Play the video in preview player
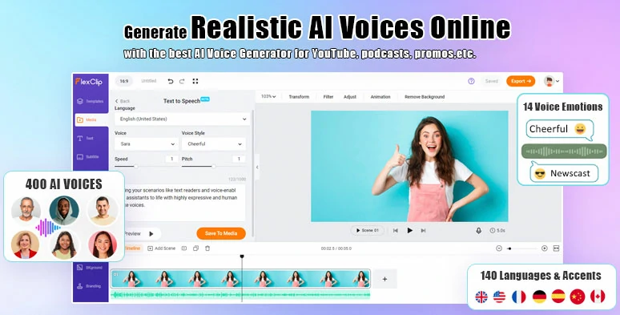Screen dimensions: 620x315 (x=409, y=230)
